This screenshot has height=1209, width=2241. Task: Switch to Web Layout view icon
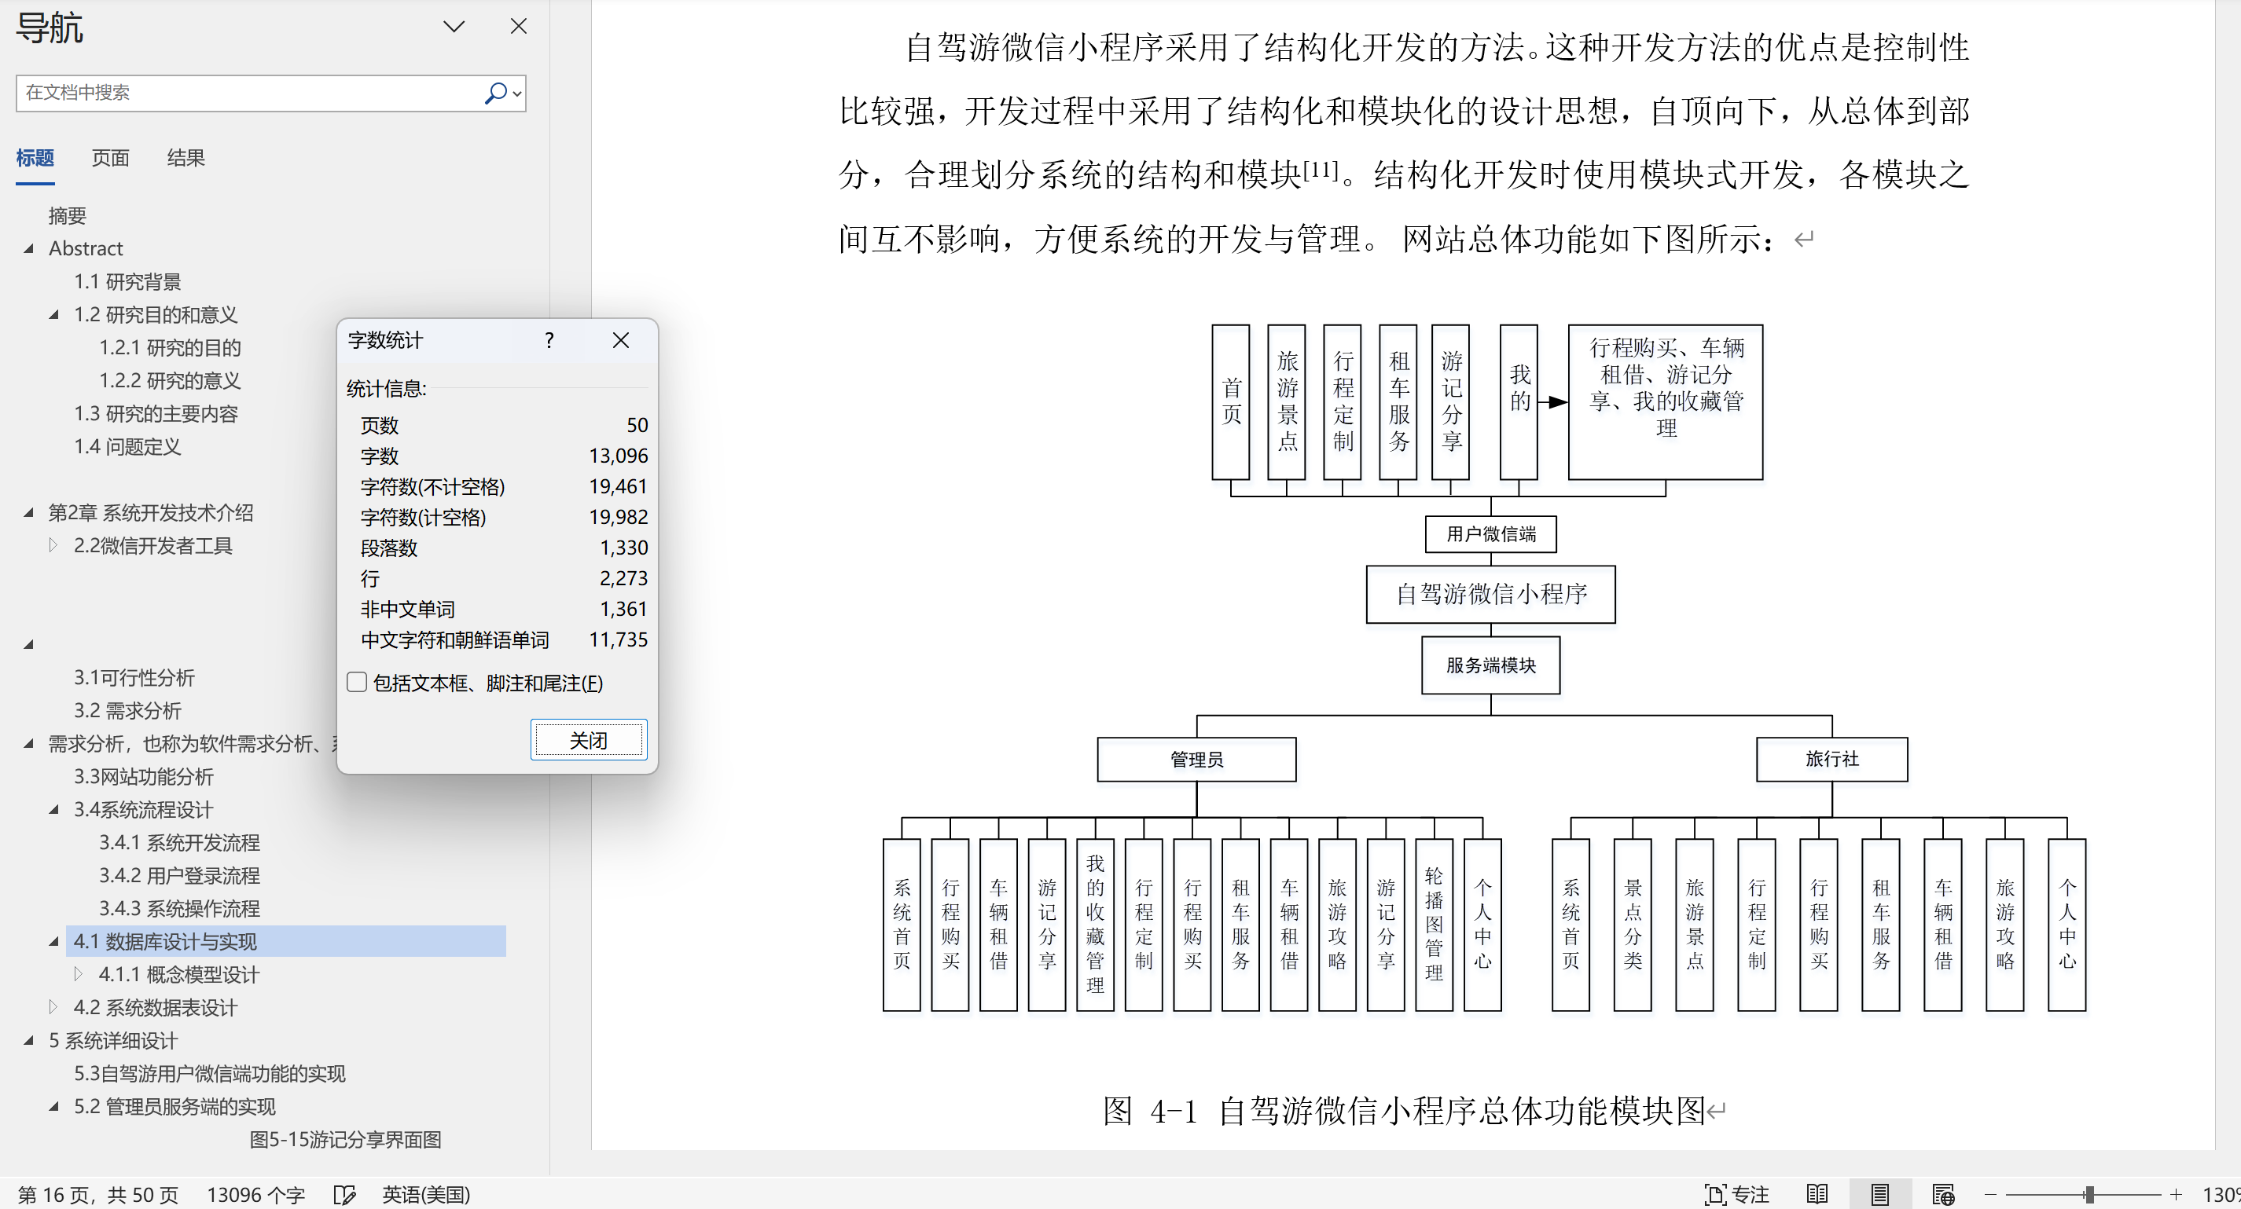1942,1194
